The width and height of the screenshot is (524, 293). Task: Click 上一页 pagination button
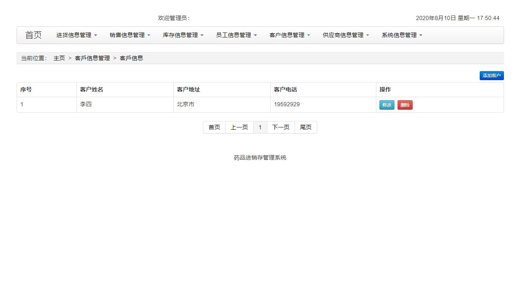point(239,127)
